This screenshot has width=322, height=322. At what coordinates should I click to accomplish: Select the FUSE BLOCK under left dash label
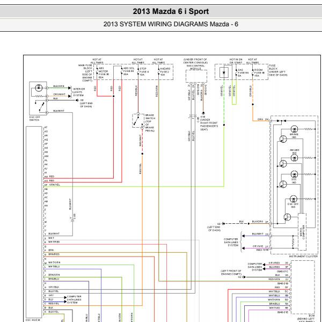tap(278, 70)
